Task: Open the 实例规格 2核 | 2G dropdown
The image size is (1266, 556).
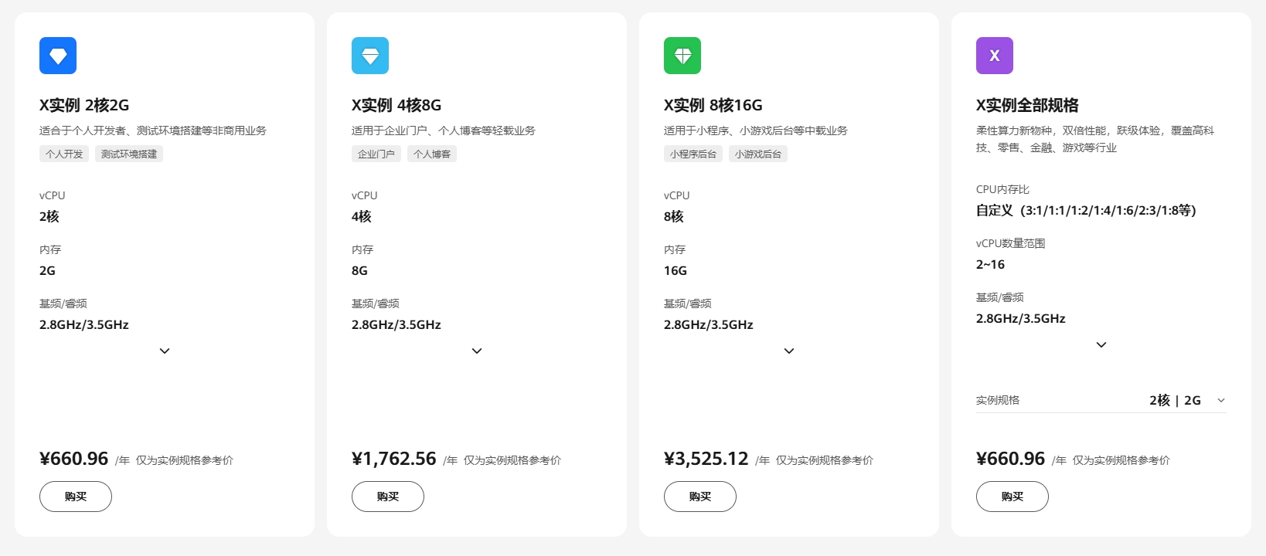Action: coord(1101,400)
